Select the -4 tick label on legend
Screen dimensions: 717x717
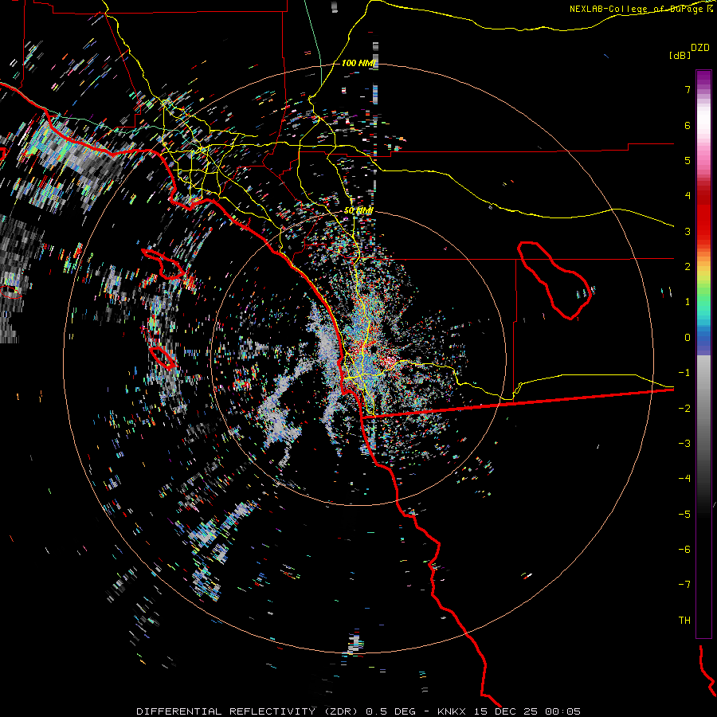pyautogui.click(x=684, y=479)
